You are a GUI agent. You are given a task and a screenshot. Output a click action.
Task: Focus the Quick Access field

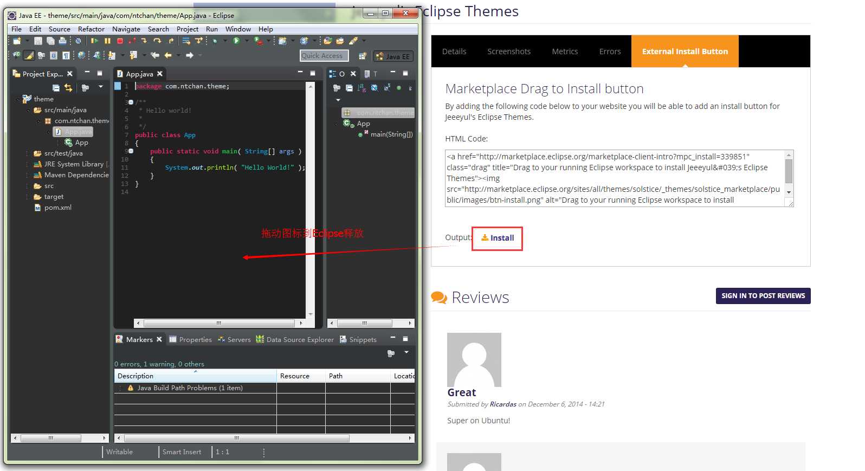click(x=324, y=56)
